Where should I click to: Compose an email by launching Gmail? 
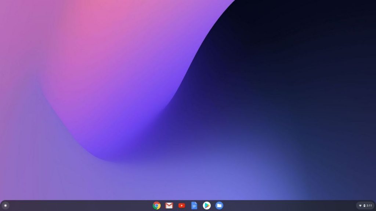pyautogui.click(x=169, y=206)
